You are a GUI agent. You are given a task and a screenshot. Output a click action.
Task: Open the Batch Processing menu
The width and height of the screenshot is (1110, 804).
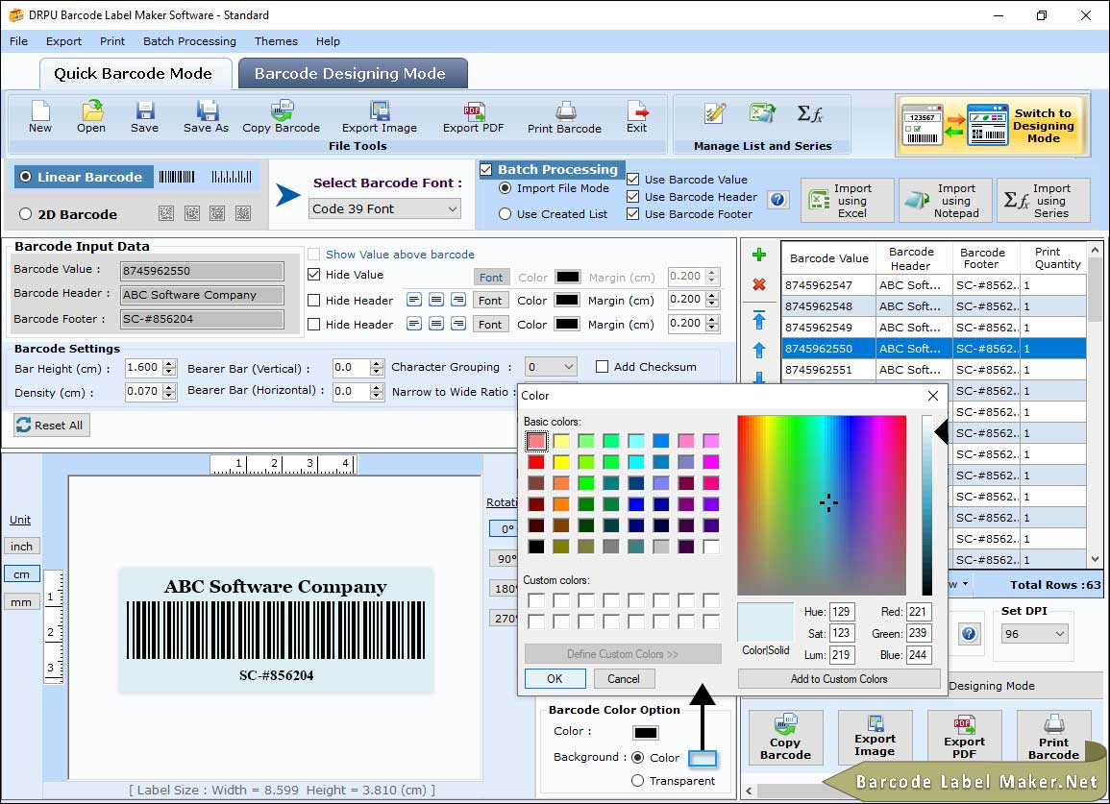click(189, 41)
